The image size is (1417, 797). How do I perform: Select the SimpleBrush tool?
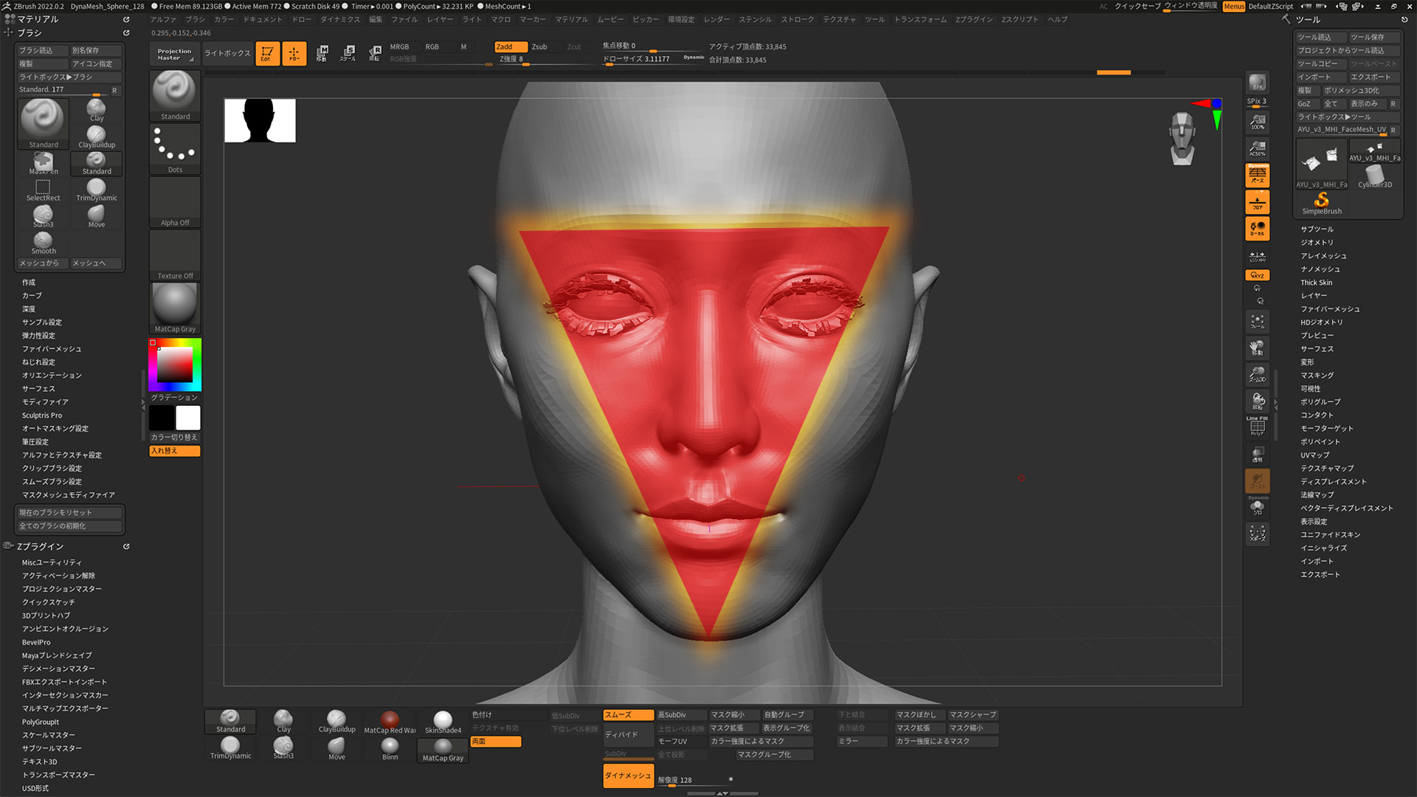(1322, 203)
